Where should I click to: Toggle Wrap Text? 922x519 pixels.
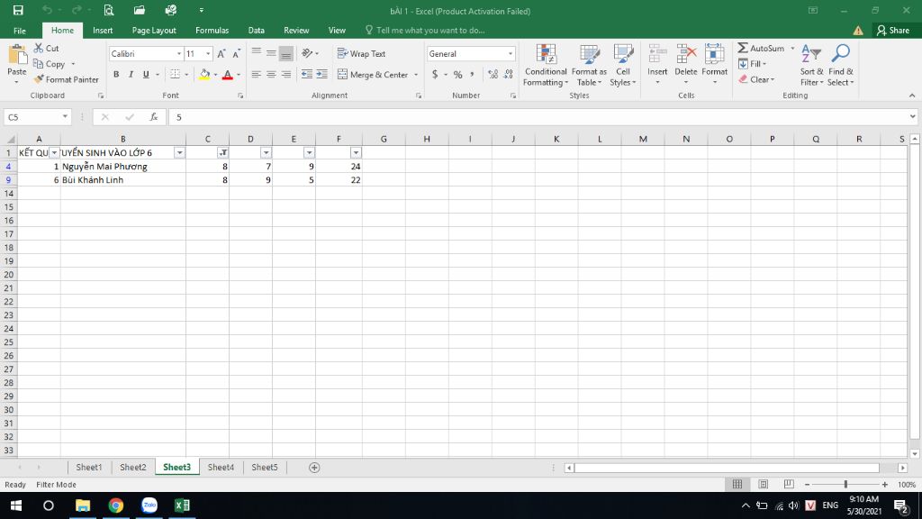(362, 53)
